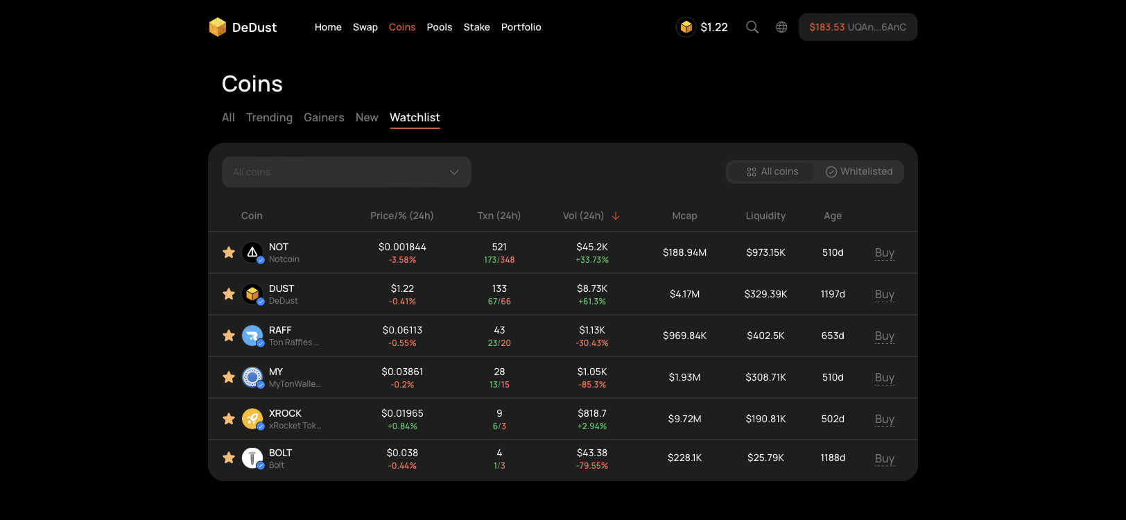The image size is (1126, 520).
Task: Click the DUST price coin icon in header
Action: pos(686,27)
